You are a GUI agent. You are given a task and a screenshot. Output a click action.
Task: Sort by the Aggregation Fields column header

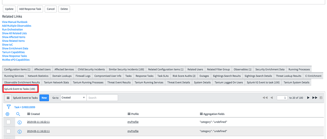pyautogui.click(x=214, y=114)
